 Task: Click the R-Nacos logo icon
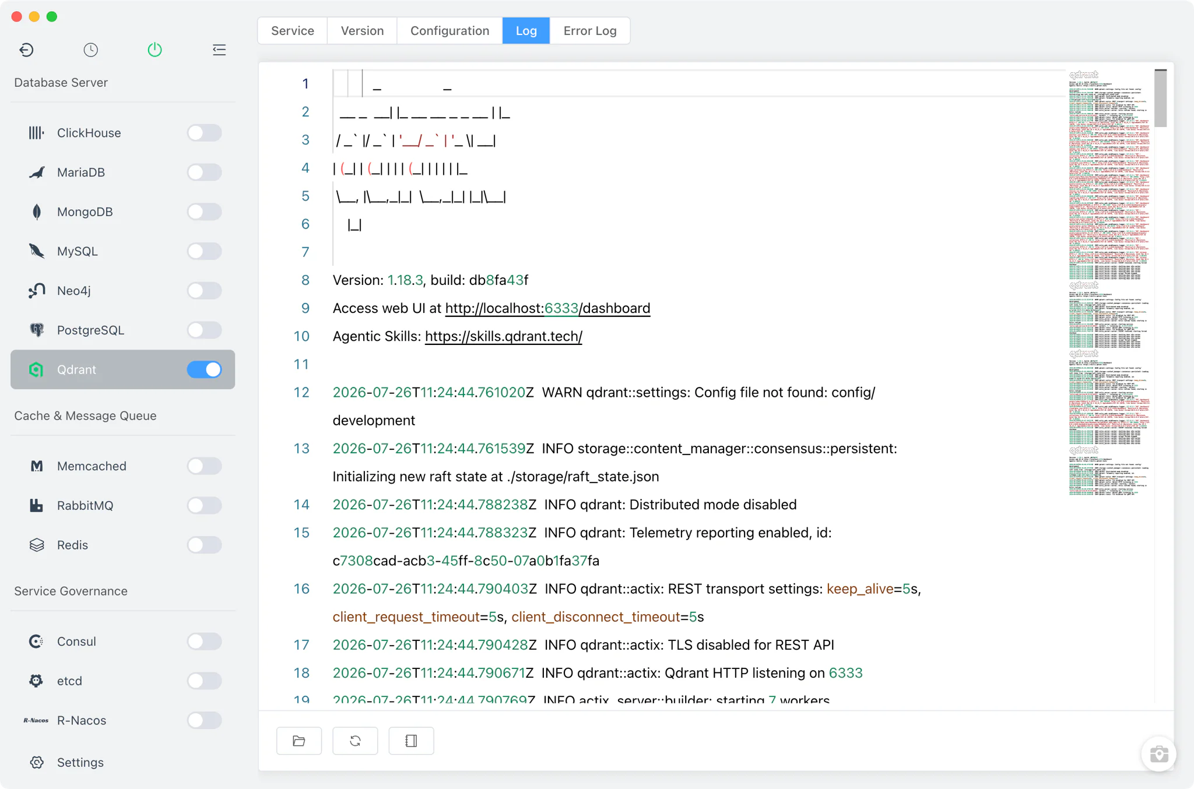[36, 720]
